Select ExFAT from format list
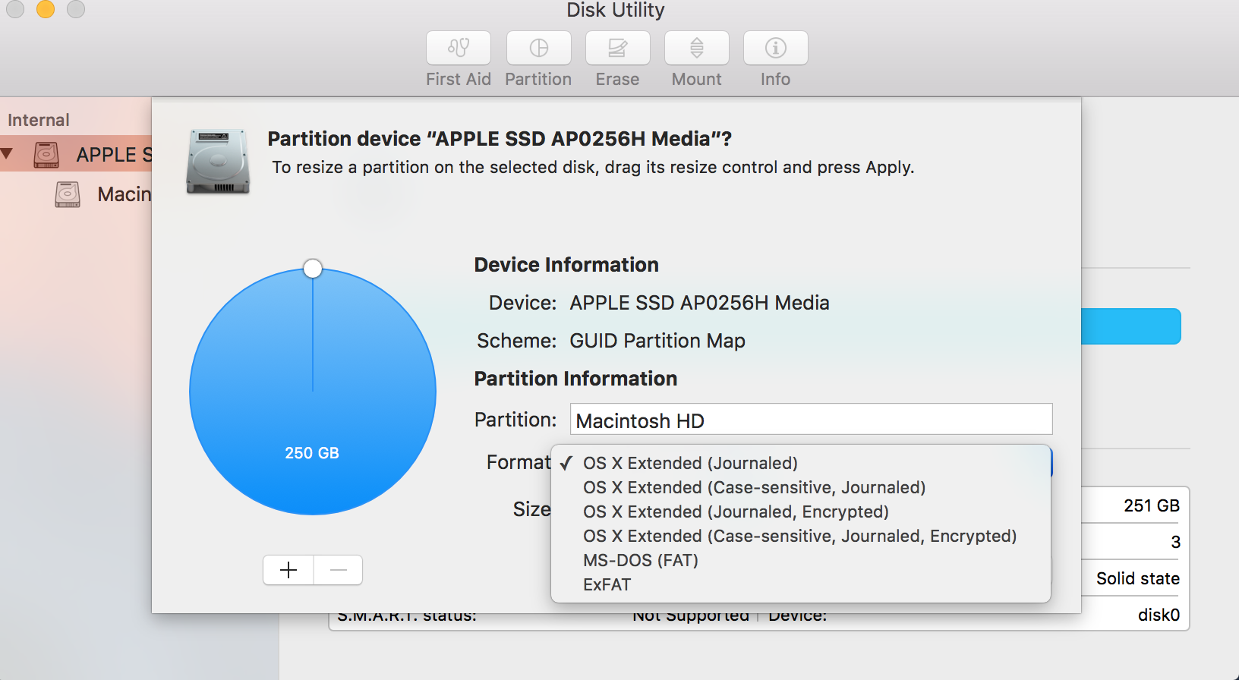Image resolution: width=1239 pixels, height=680 pixels. pos(801,584)
